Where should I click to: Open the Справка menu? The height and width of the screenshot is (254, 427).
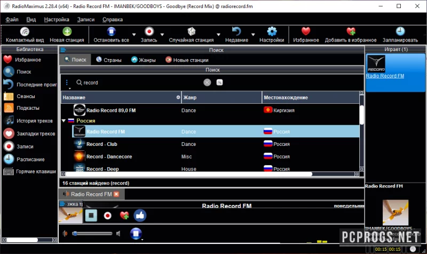pos(113,19)
